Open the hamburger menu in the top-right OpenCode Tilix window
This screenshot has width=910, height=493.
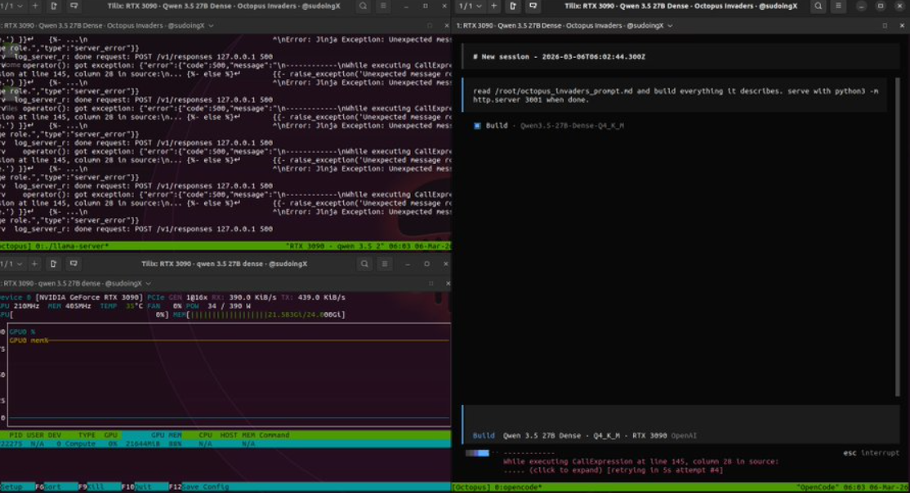coord(838,6)
